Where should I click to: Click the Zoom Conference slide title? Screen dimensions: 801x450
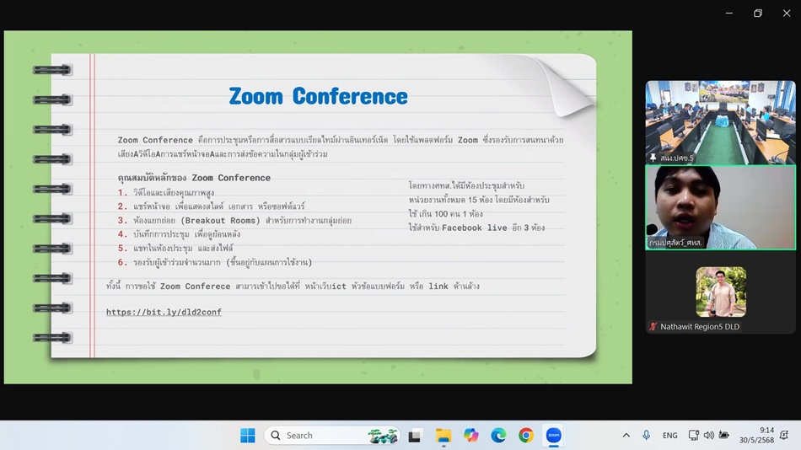pos(318,96)
